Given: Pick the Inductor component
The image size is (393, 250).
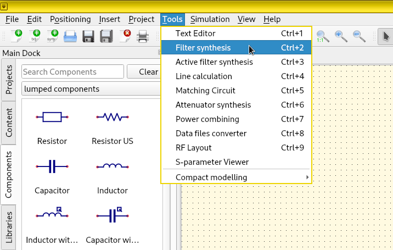Looking at the screenshot, I should [113, 176].
